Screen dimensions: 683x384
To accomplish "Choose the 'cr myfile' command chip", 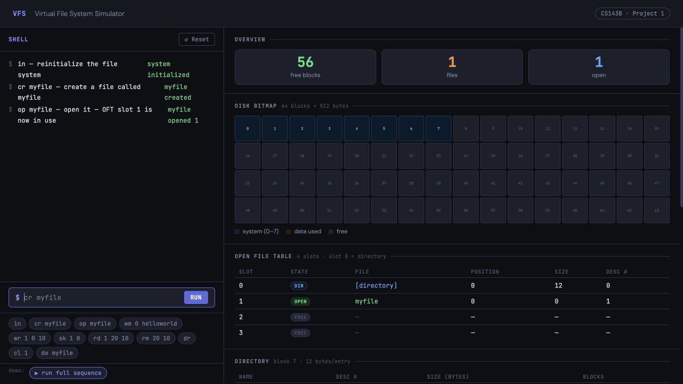I will 50,324.
